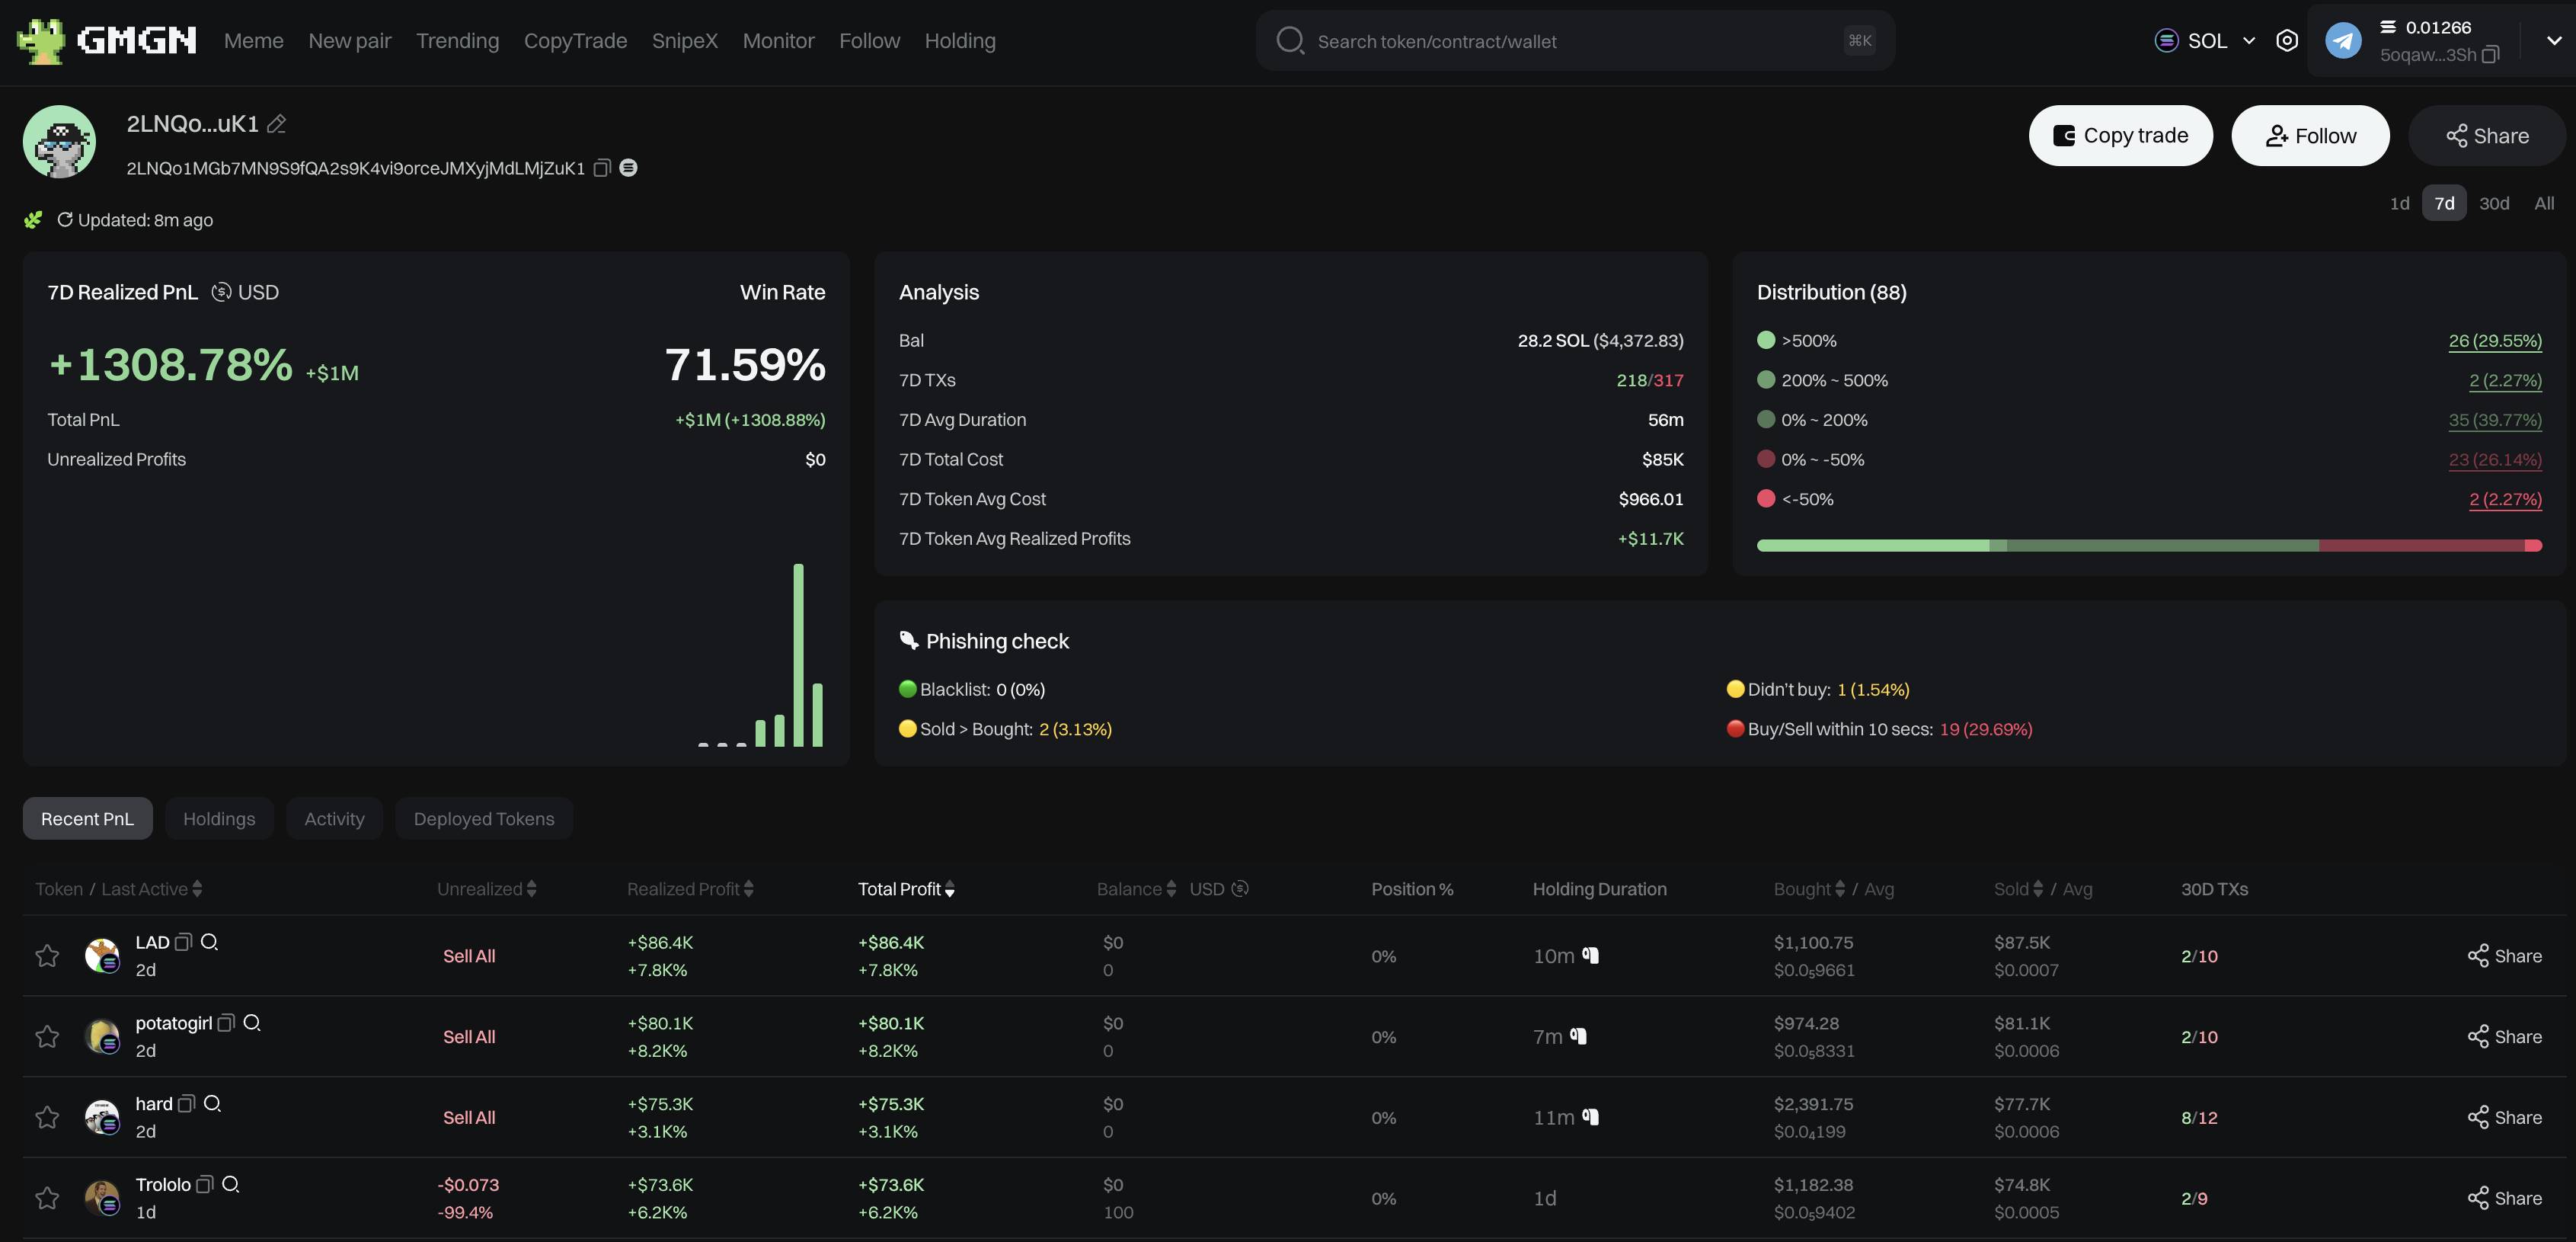Favorite the potatogirl token star
The image size is (2576, 1242).
[x=47, y=1037]
